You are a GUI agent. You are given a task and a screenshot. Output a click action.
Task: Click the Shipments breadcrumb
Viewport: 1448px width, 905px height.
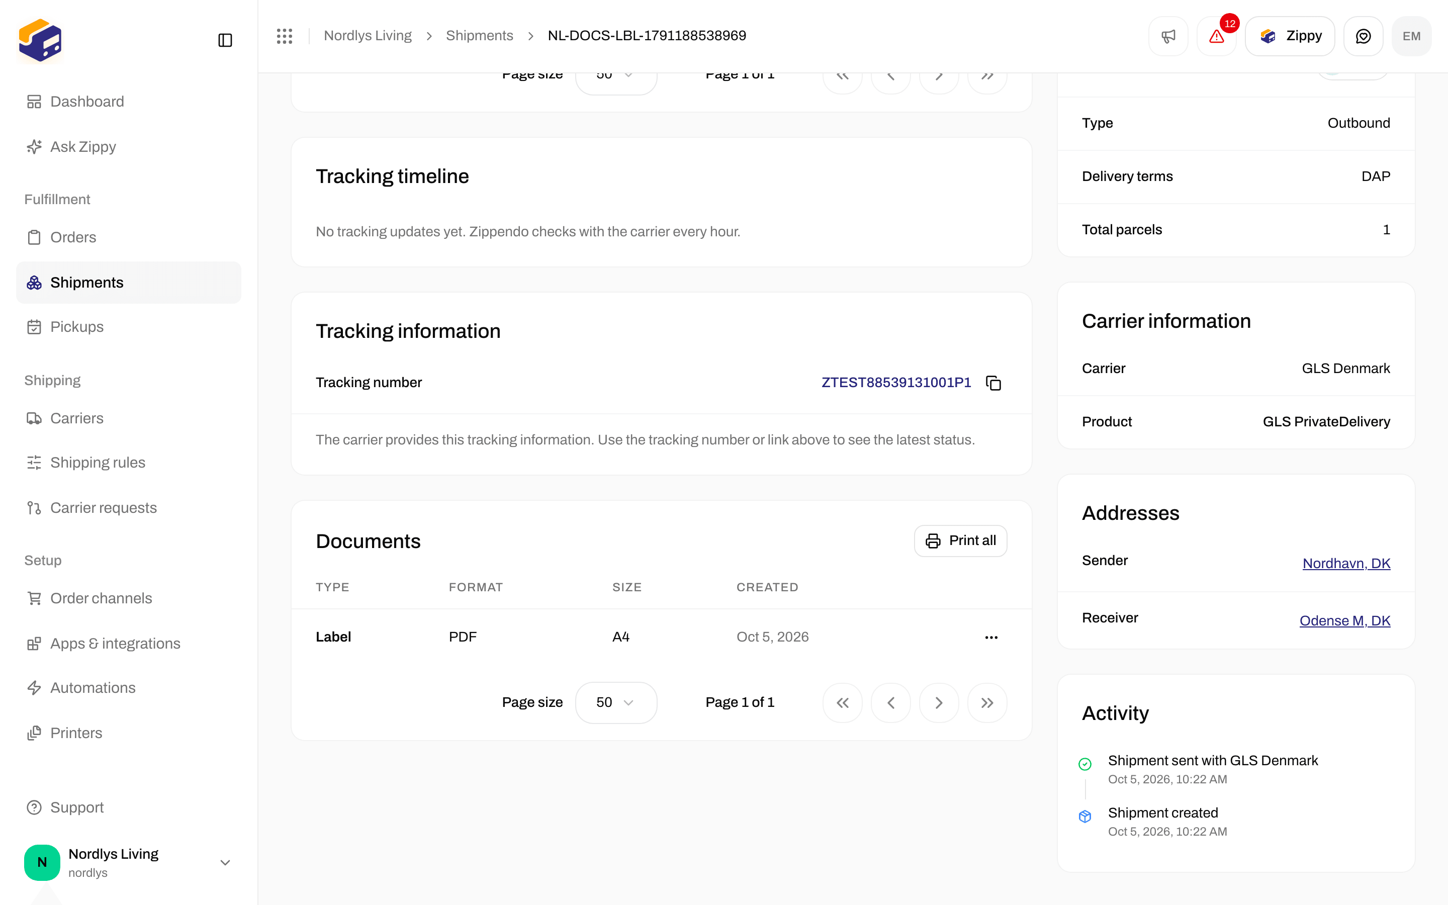pos(479,36)
